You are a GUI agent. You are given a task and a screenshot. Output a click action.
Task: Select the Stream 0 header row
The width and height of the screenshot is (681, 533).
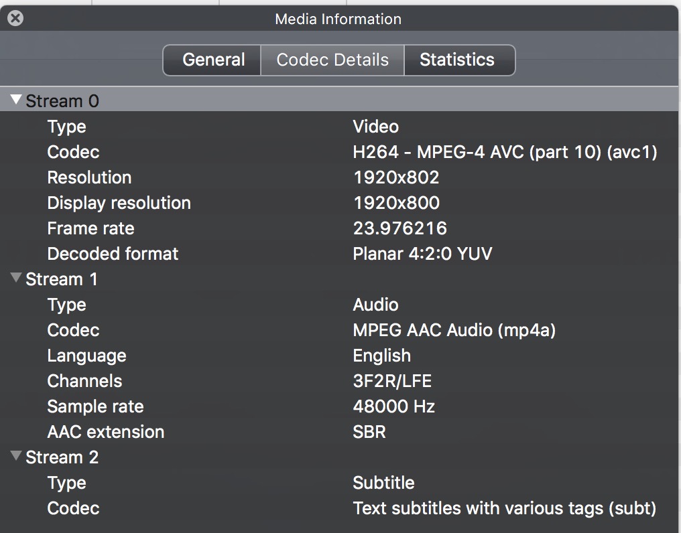(x=62, y=101)
